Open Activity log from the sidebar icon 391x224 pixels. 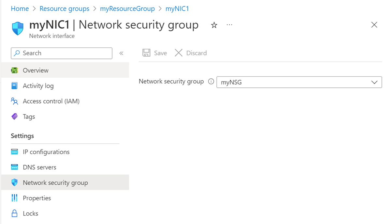[x=14, y=86]
